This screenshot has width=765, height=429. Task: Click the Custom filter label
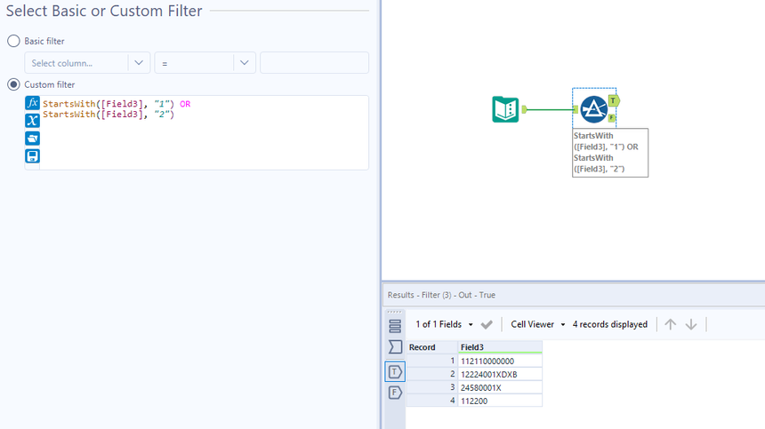tap(49, 84)
